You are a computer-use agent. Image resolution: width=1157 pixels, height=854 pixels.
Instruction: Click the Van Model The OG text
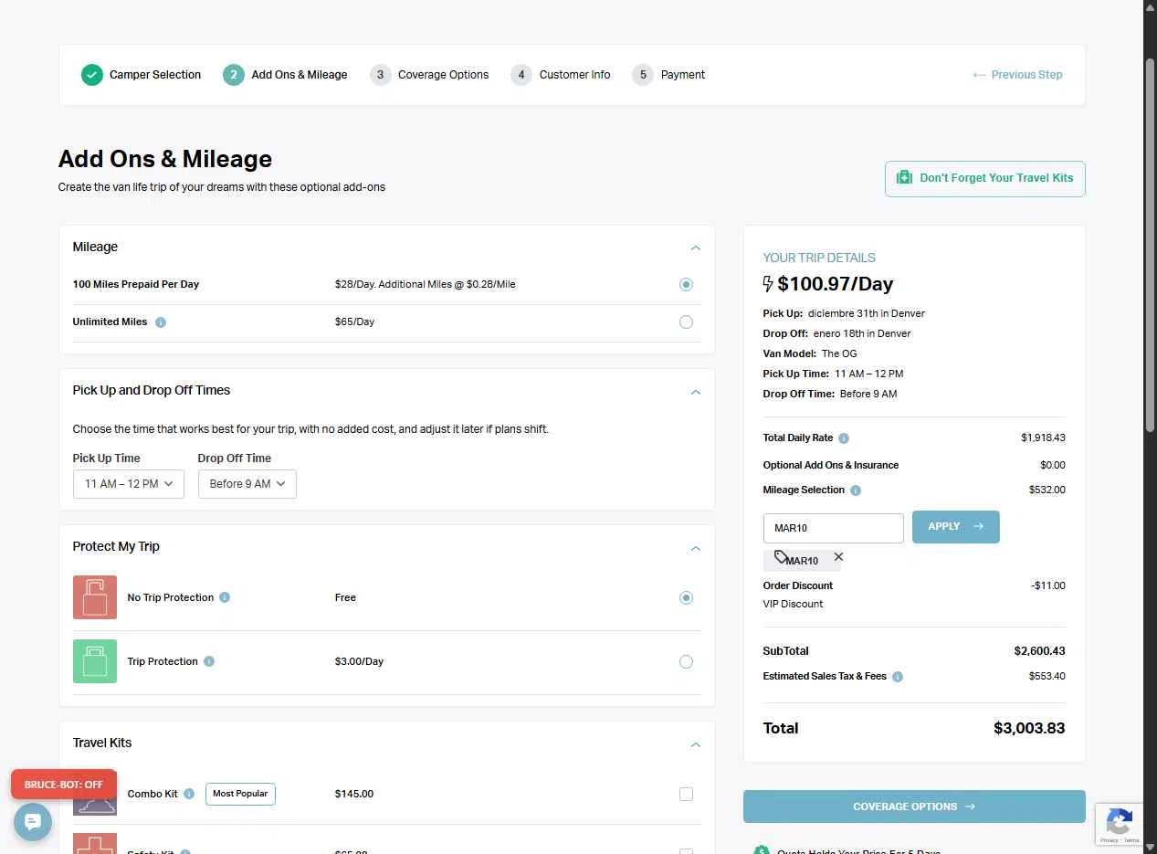[810, 353]
